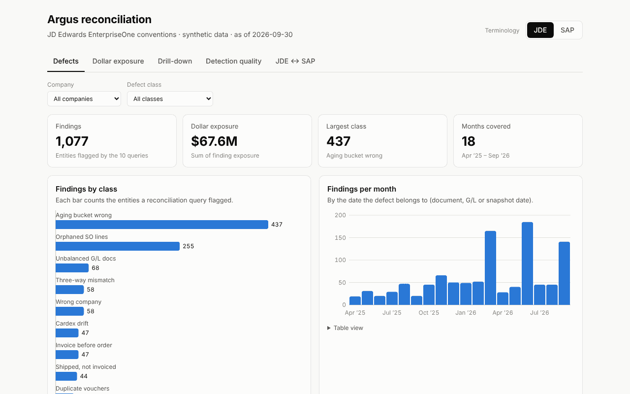This screenshot has height=394, width=630.
Task: Click the Aging bucket wrong bar
Action: (162, 225)
